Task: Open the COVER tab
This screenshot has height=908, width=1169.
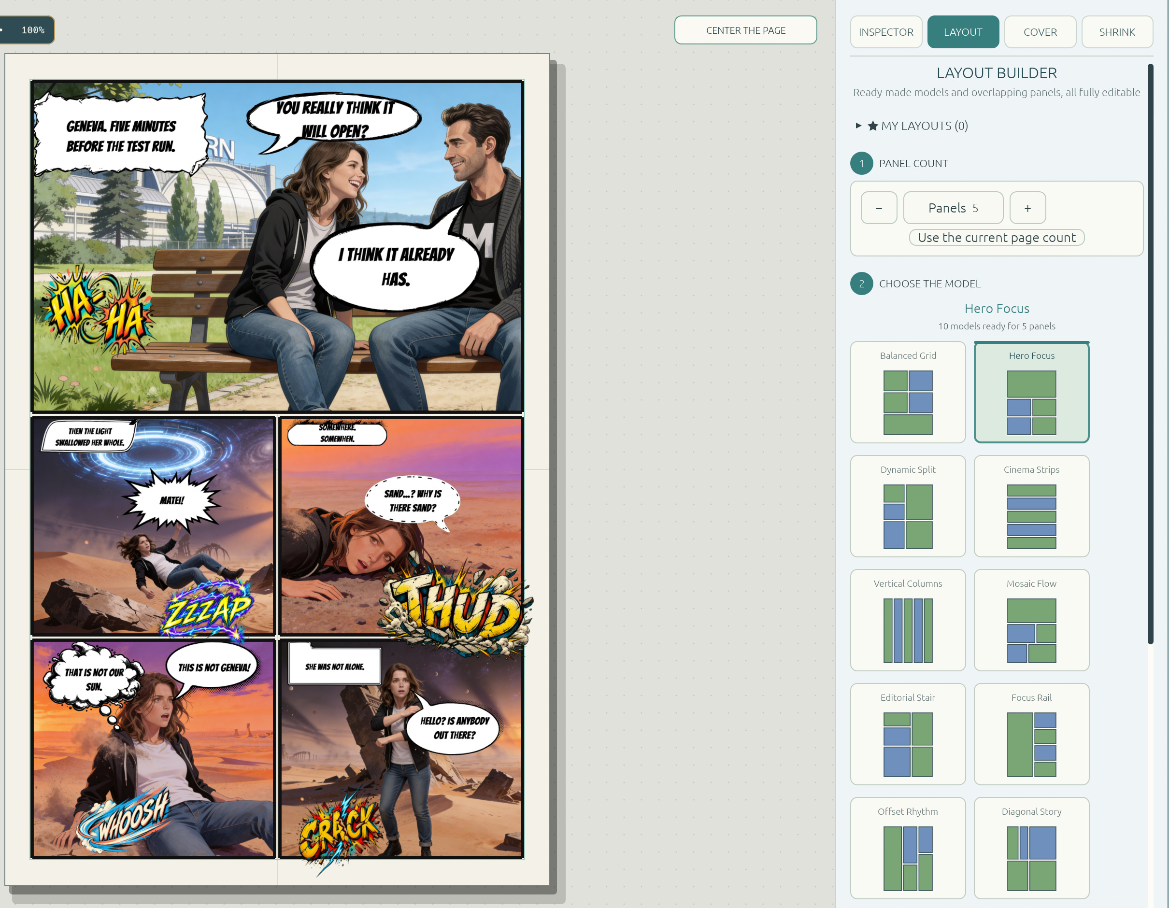Action: pyautogui.click(x=1040, y=32)
